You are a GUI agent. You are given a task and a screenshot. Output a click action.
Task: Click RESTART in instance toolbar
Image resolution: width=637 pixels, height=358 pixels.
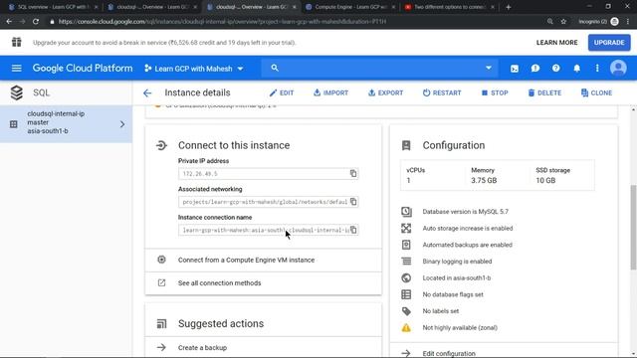pyautogui.click(x=442, y=92)
